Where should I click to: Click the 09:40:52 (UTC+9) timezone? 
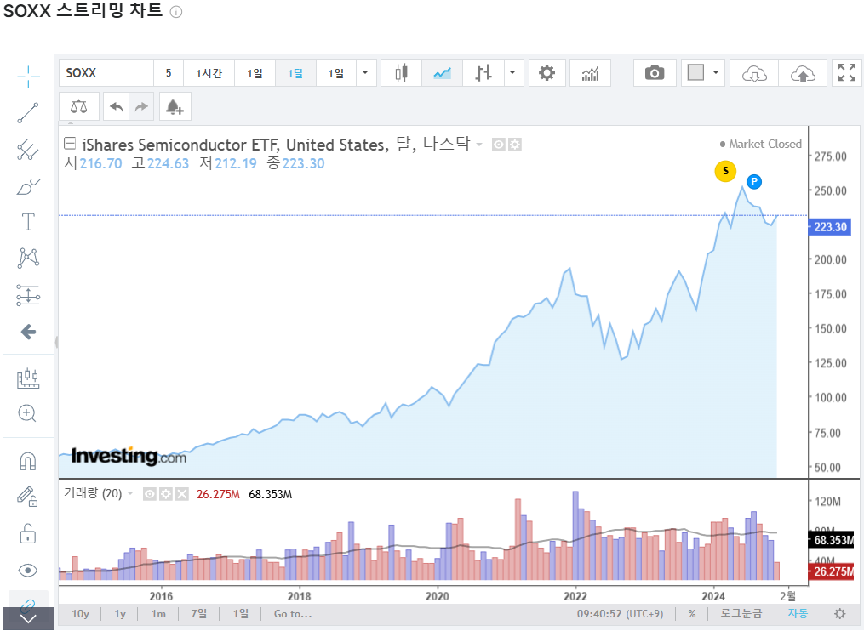click(620, 613)
